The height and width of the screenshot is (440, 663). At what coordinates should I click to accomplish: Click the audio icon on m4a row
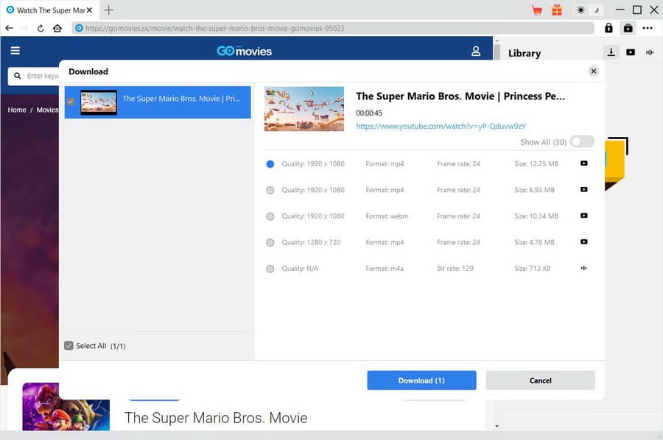(x=584, y=268)
